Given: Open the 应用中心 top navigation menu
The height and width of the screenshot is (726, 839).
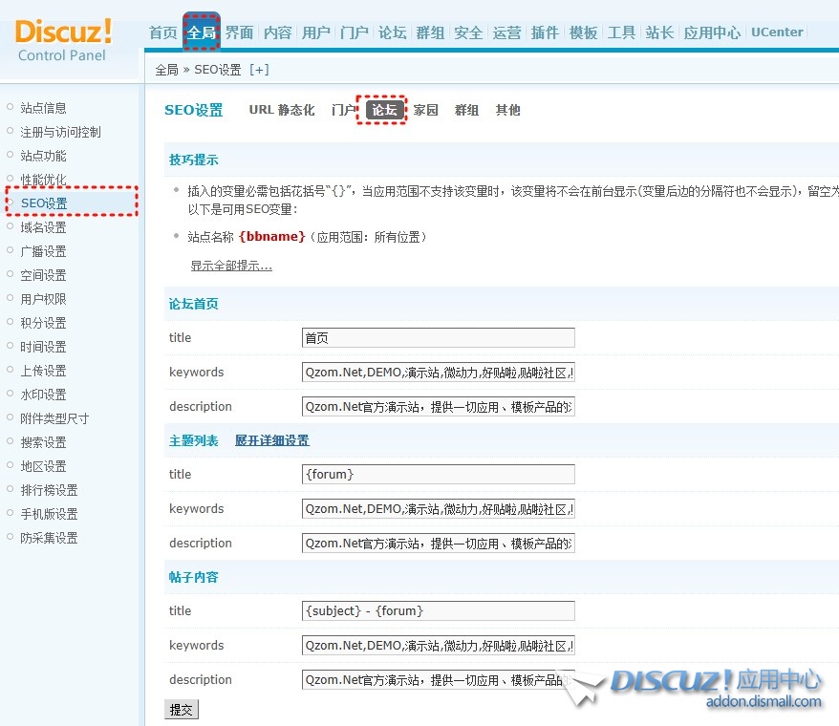Looking at the screenshot, I should pyautogui.click(x=712, y=32).
